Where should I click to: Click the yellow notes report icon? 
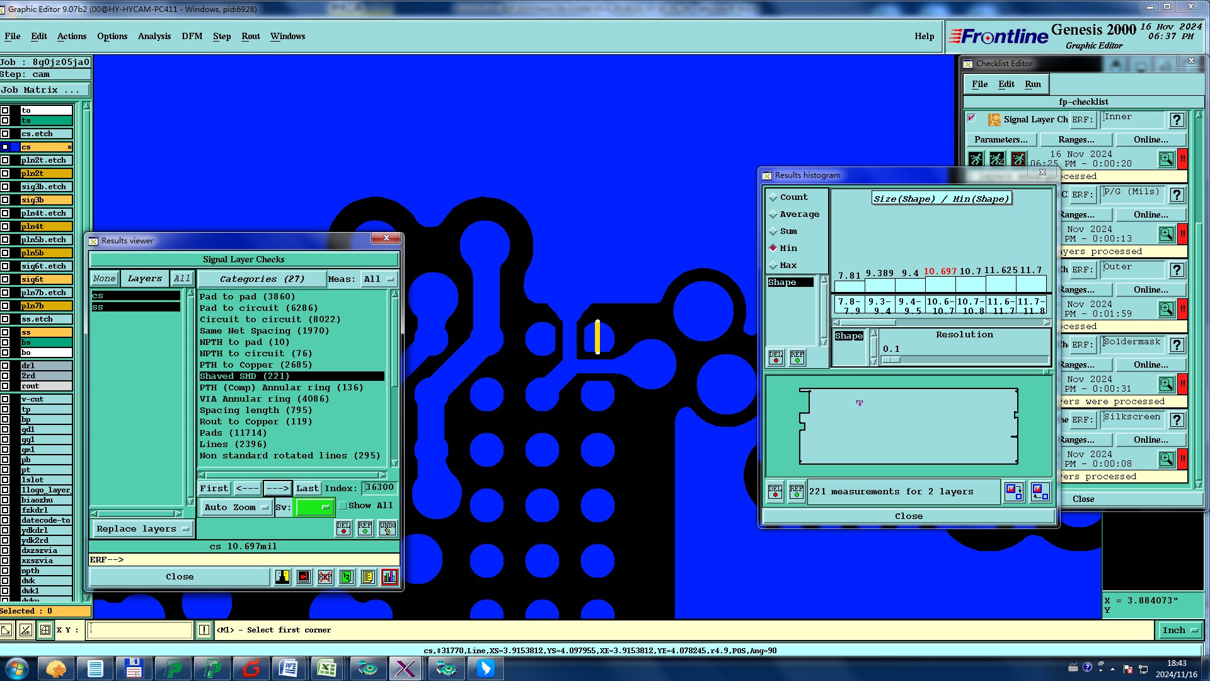[368, 576]
